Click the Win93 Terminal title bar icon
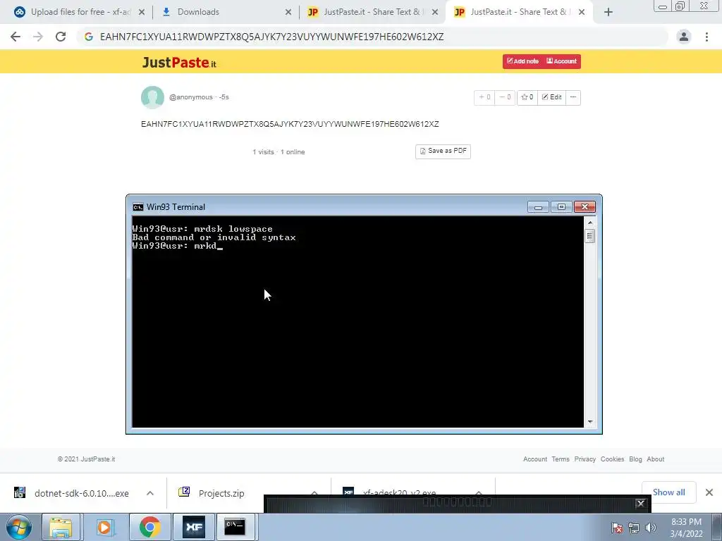This screenshot has height=541, width=722. pos(137,207)
